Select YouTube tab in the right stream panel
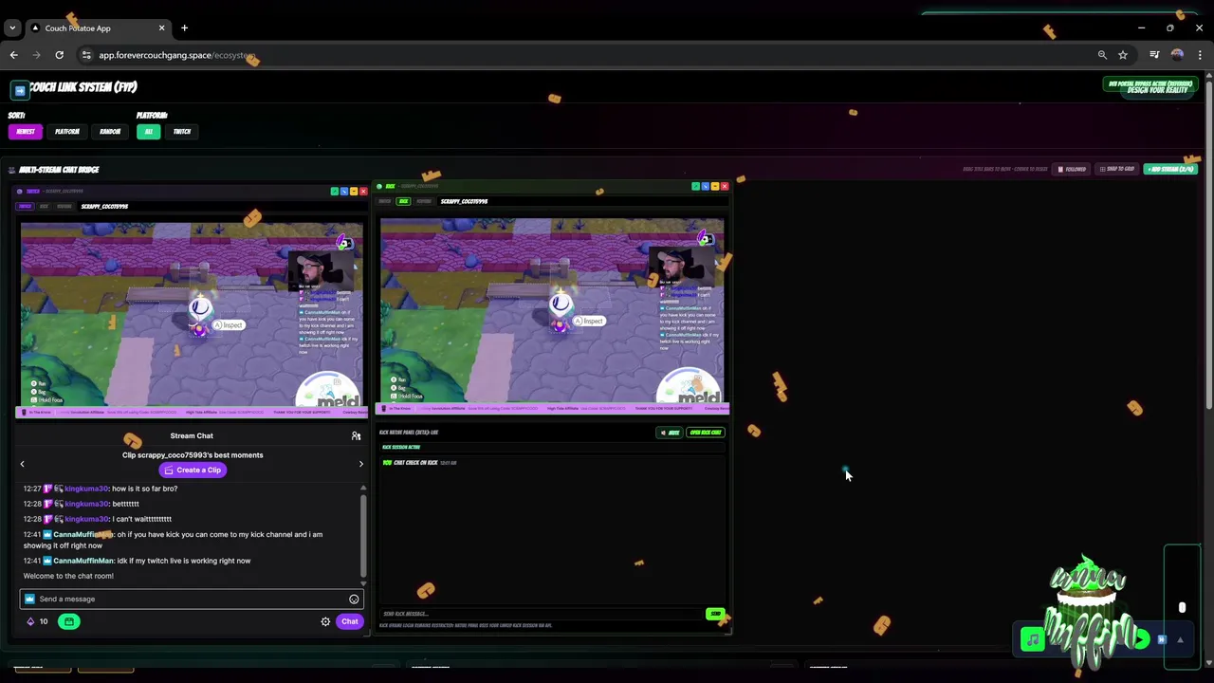Image resolution: width=1214 pixels, height=683 pixels. (x=424, y=201)
